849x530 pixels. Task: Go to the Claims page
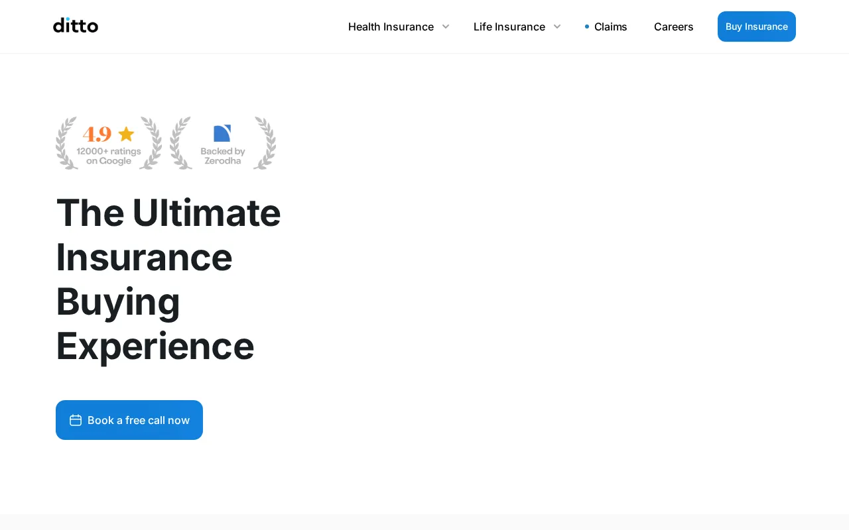click(x=610, y=26)
